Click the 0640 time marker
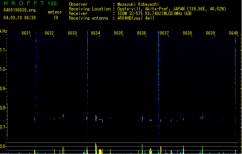Screen dimensions: 242x154 [234, 33]
